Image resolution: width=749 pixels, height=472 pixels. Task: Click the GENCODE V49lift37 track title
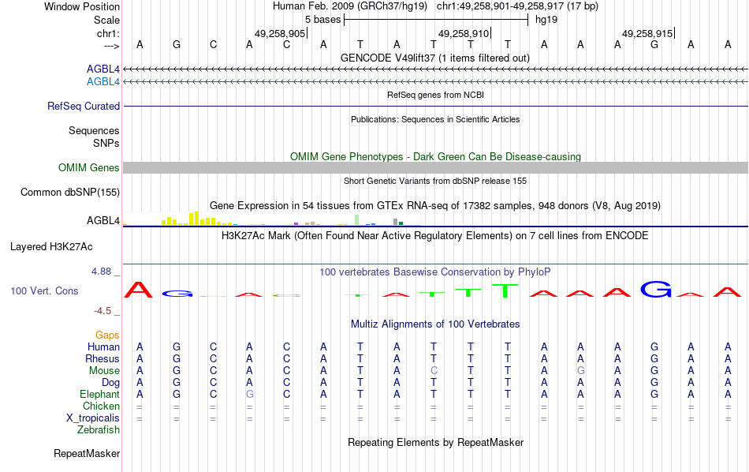click(435, 58)
